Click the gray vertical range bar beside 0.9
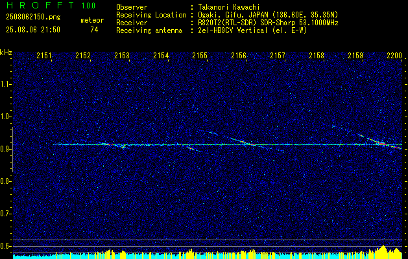408x259 pixels. 12,150
